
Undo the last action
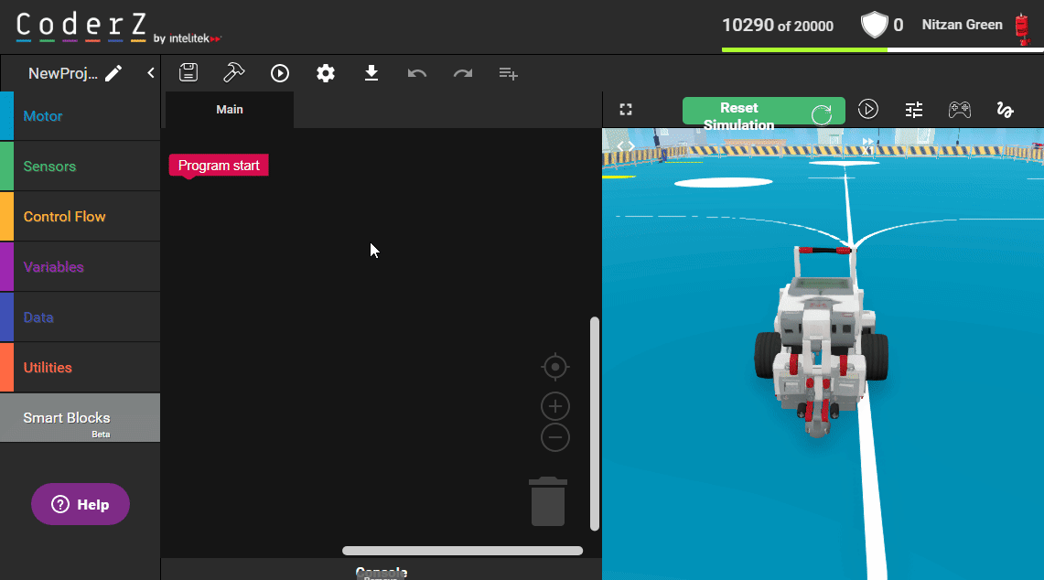pyautogui.click(x=417, y=73)
